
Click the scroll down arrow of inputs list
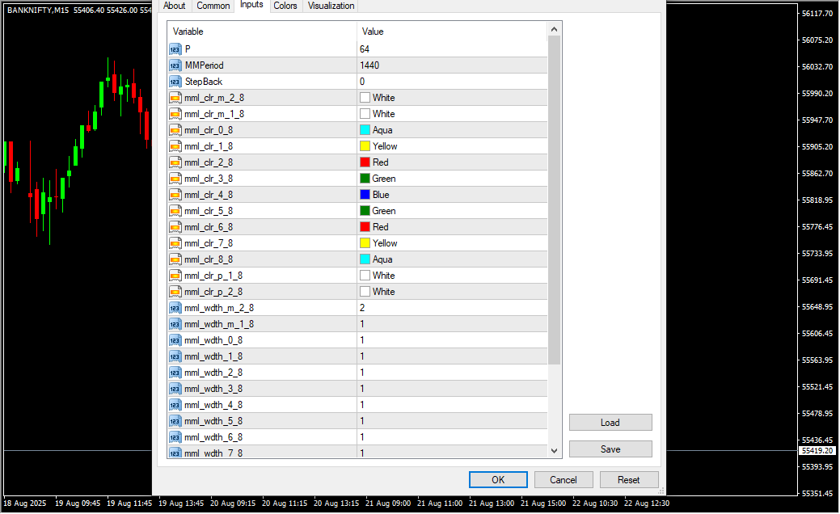click(x=554, y=451)
